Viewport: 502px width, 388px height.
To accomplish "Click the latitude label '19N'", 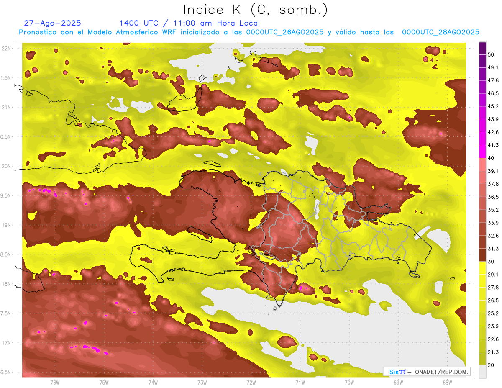I will (7, 225).
